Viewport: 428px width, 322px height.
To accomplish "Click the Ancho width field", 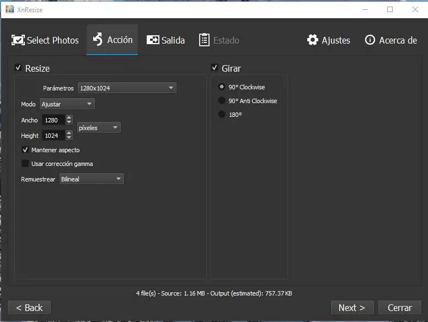I will tap(54, 120).
